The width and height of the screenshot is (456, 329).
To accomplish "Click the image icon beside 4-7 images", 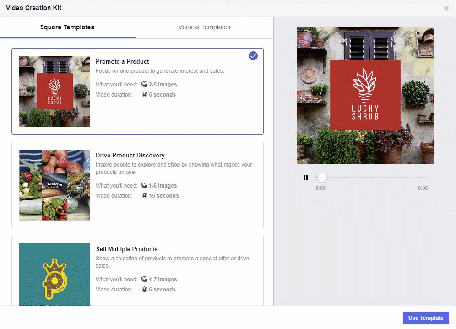I will click(144, 279).
